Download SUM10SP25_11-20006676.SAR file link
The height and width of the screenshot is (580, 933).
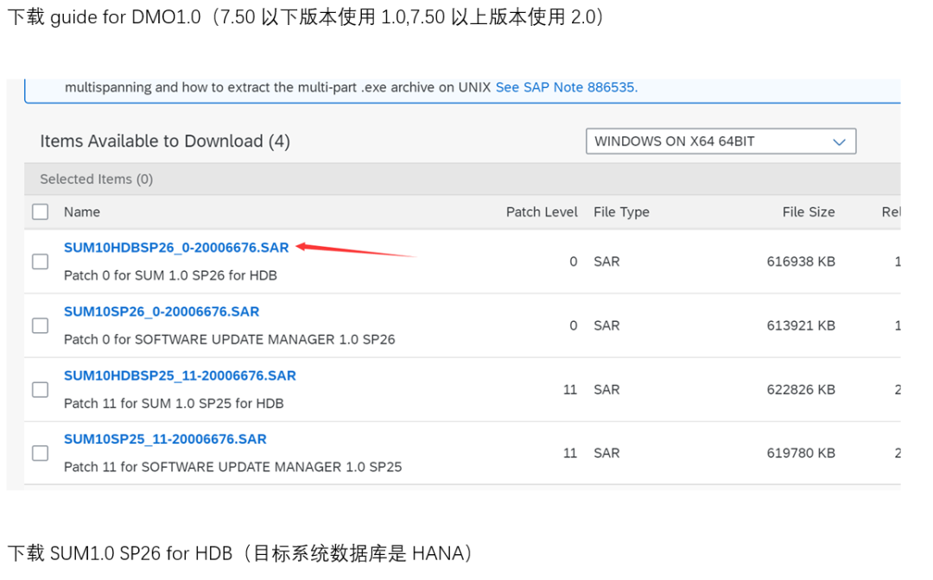[x=165, y=439]
